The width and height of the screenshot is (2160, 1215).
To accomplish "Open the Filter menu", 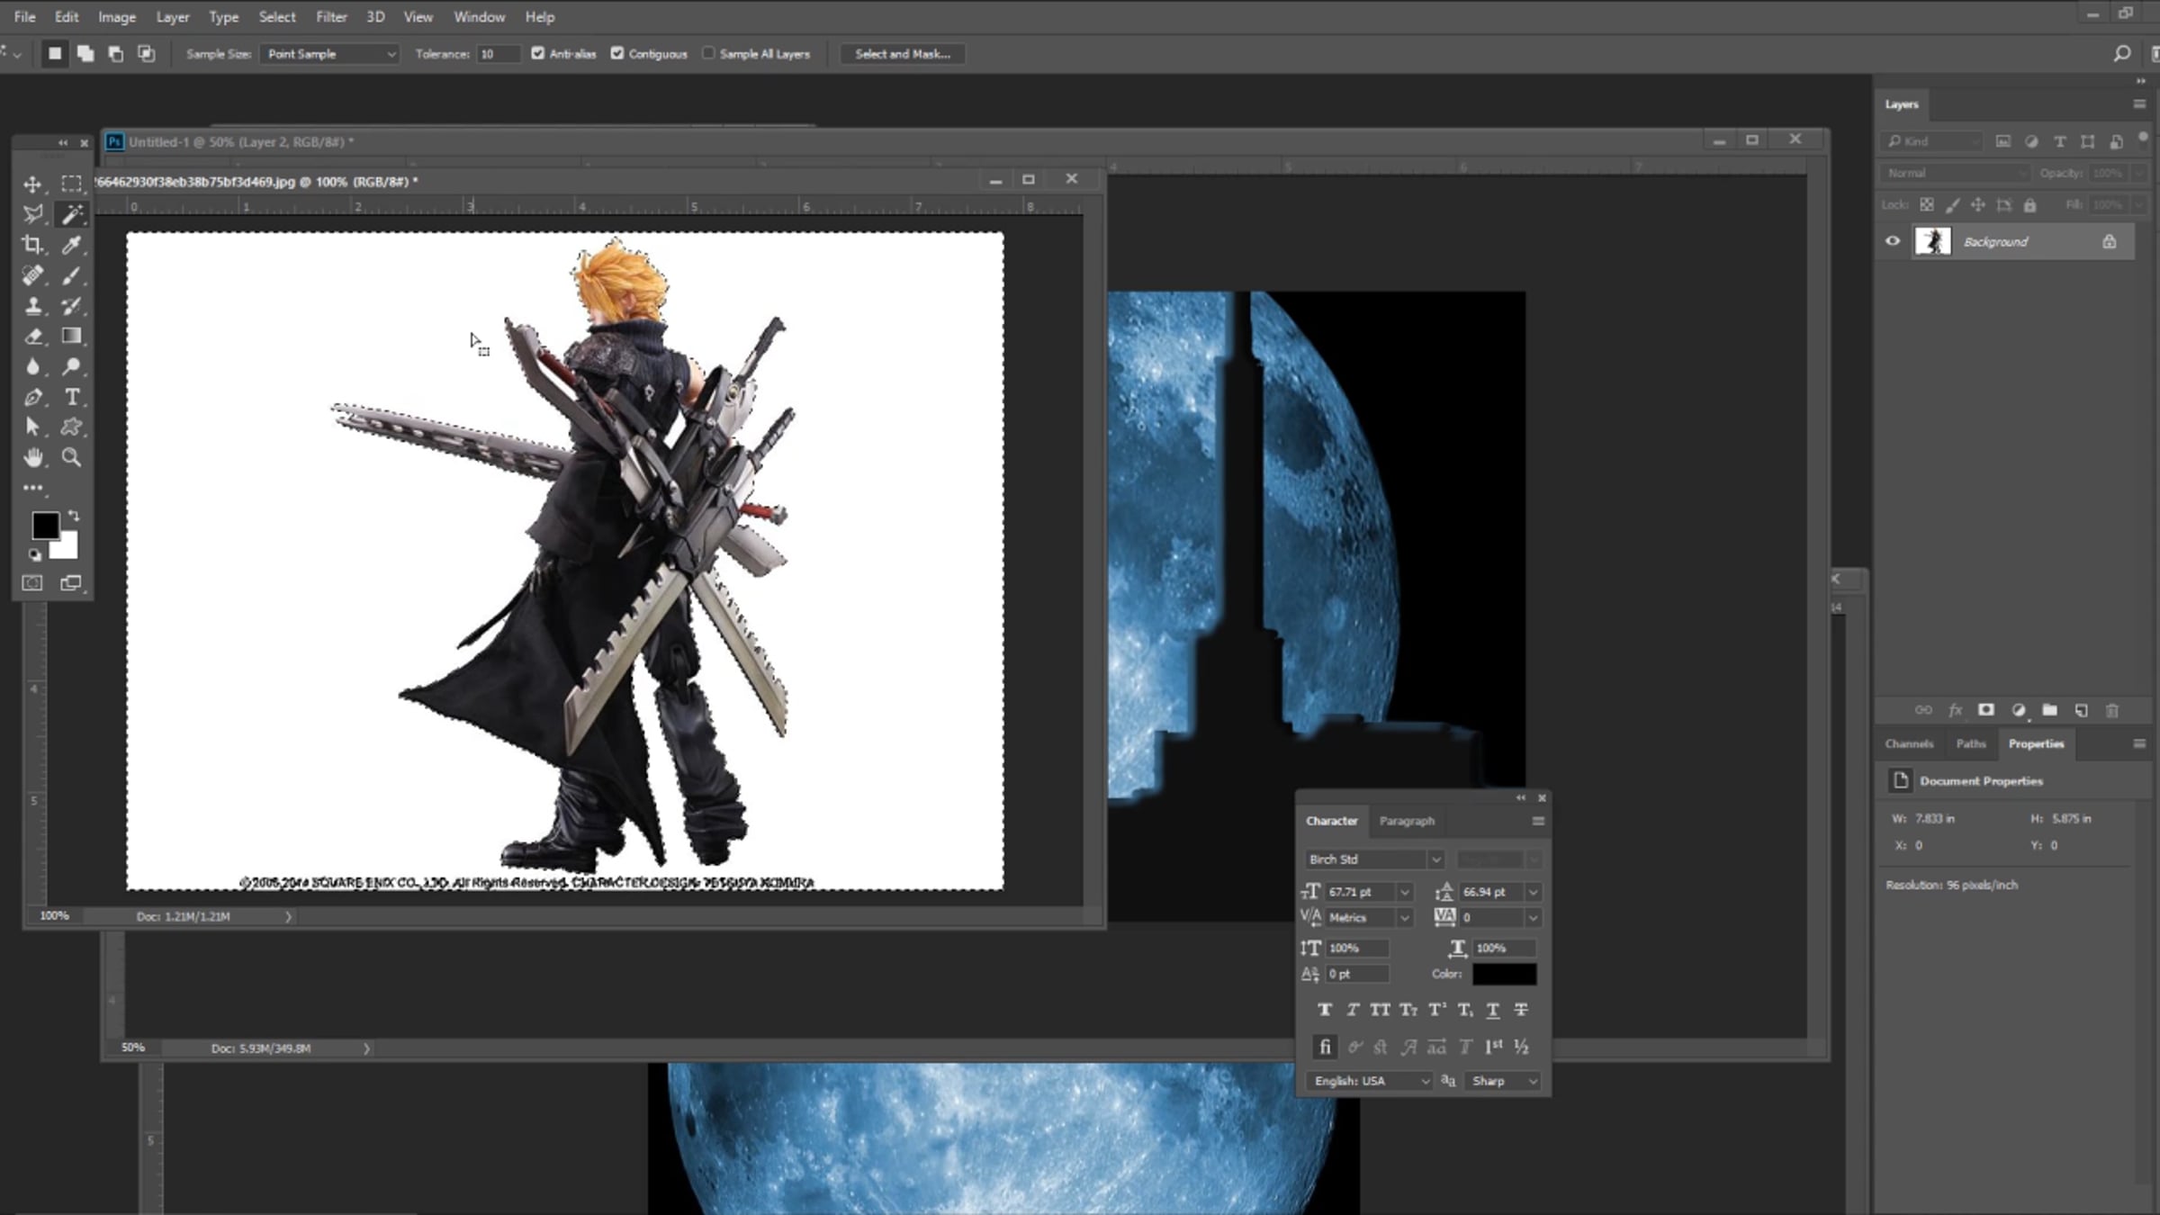I will [x=331, y=16].
